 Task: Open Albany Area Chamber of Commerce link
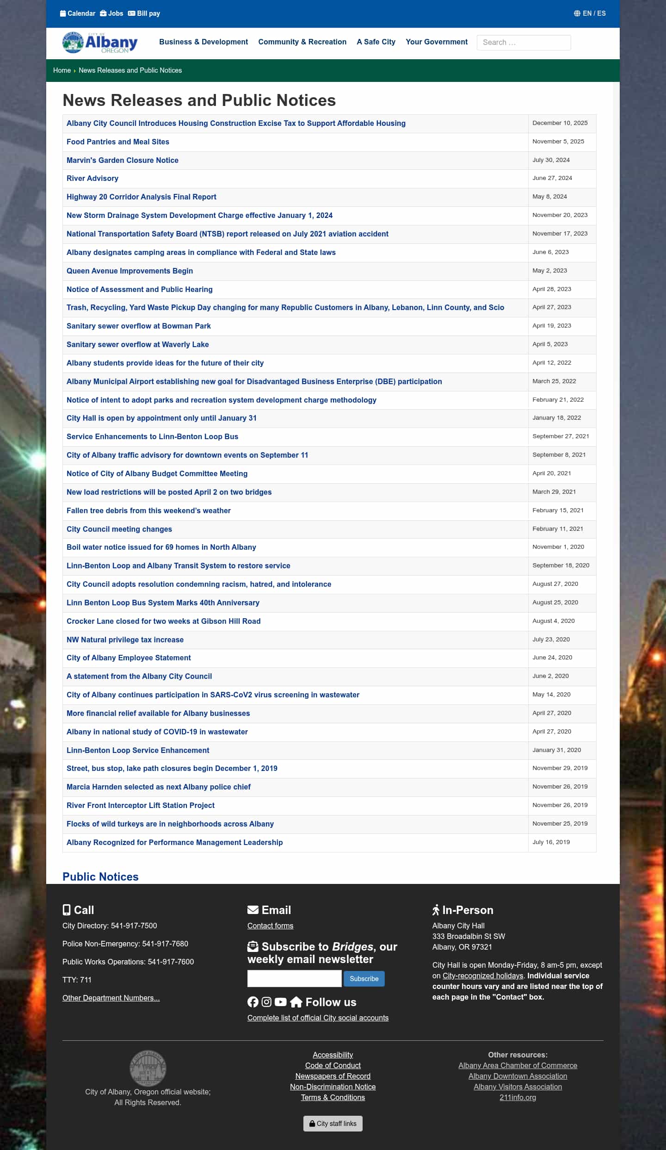click(518, 1065)
